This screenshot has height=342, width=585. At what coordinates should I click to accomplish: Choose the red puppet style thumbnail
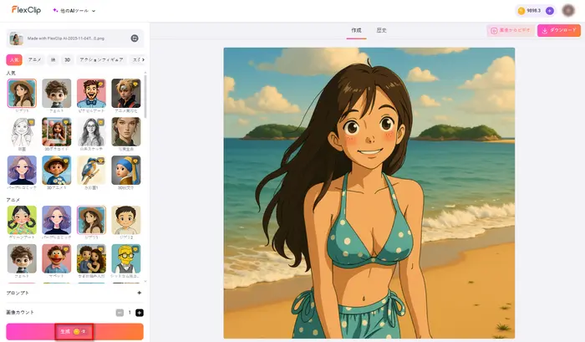57,258
